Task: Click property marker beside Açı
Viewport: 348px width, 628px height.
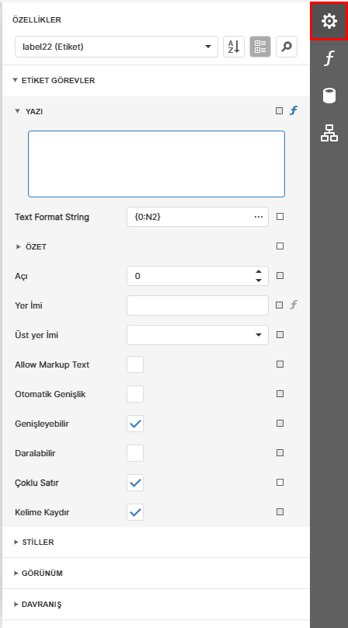Action: 280,276
